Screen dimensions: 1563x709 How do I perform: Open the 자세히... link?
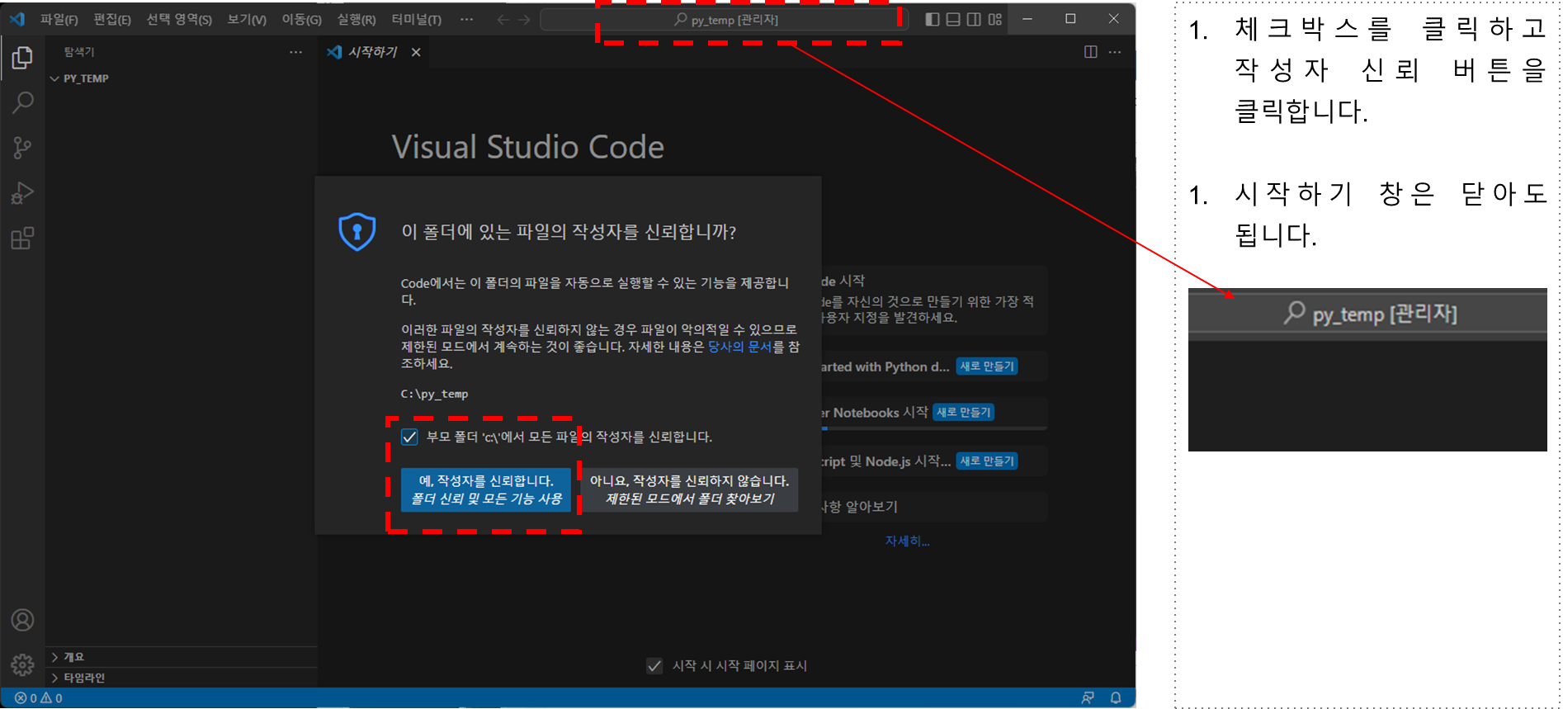click(x=907, y=541)
